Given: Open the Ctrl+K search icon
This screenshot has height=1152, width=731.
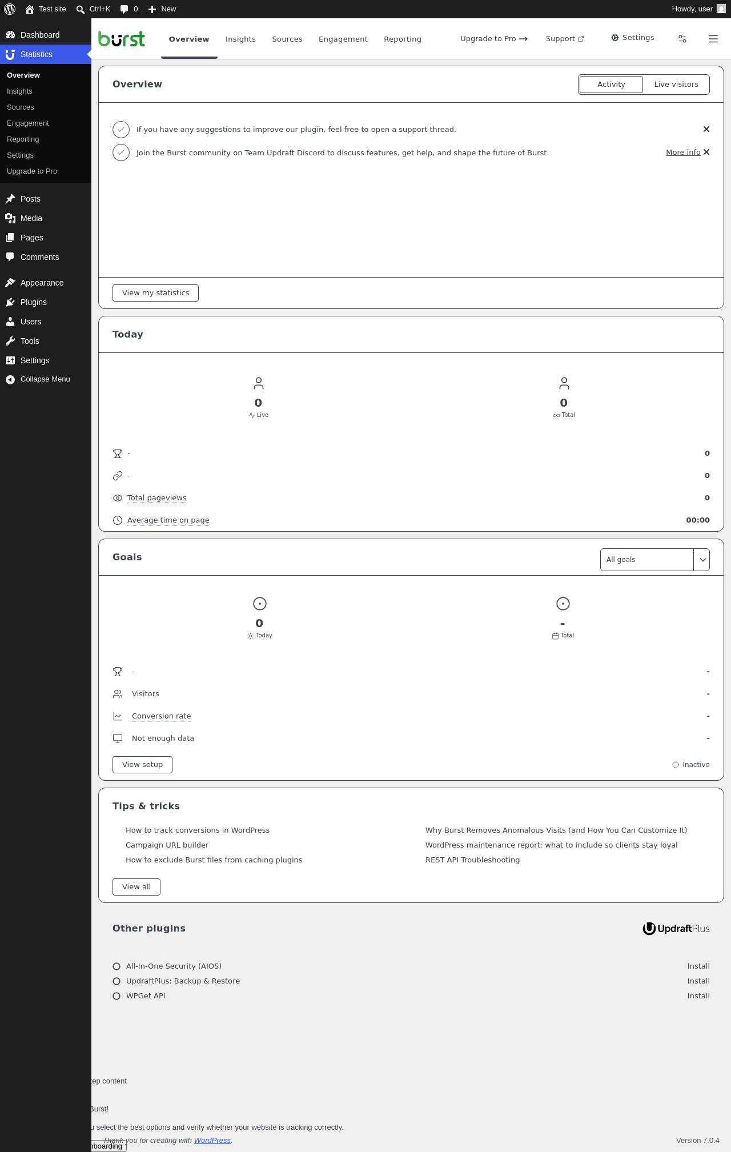Looking at the screenshot, I should pyautogui.click(x=81, y=9).
